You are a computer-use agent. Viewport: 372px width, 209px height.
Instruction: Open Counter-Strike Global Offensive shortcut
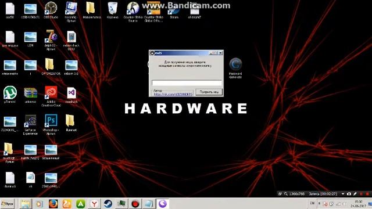[153, 12]
